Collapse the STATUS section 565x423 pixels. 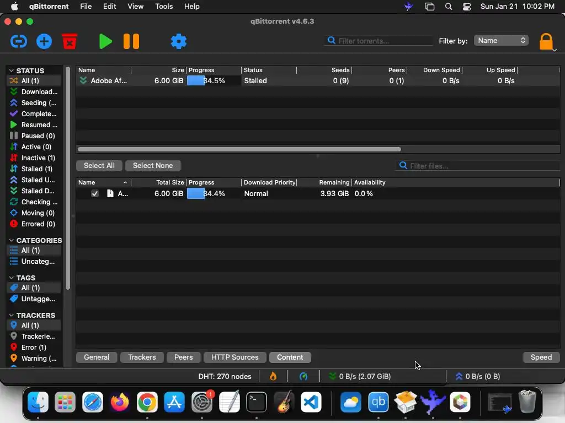11,70
